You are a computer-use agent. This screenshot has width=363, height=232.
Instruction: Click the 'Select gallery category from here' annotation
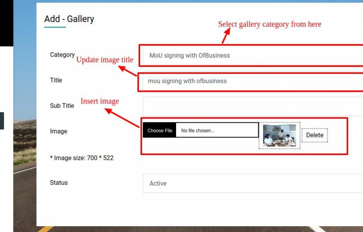point(270,24)
